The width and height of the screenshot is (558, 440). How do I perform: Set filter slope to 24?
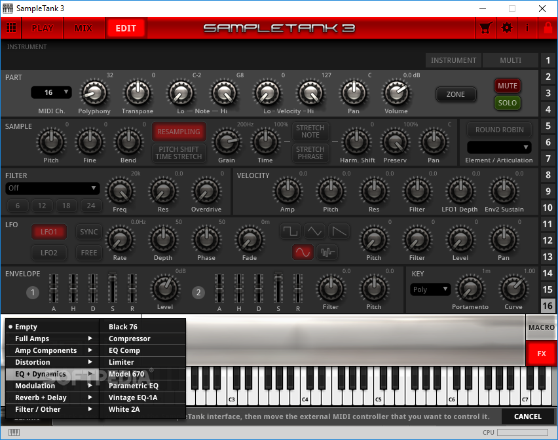point(91,206)
